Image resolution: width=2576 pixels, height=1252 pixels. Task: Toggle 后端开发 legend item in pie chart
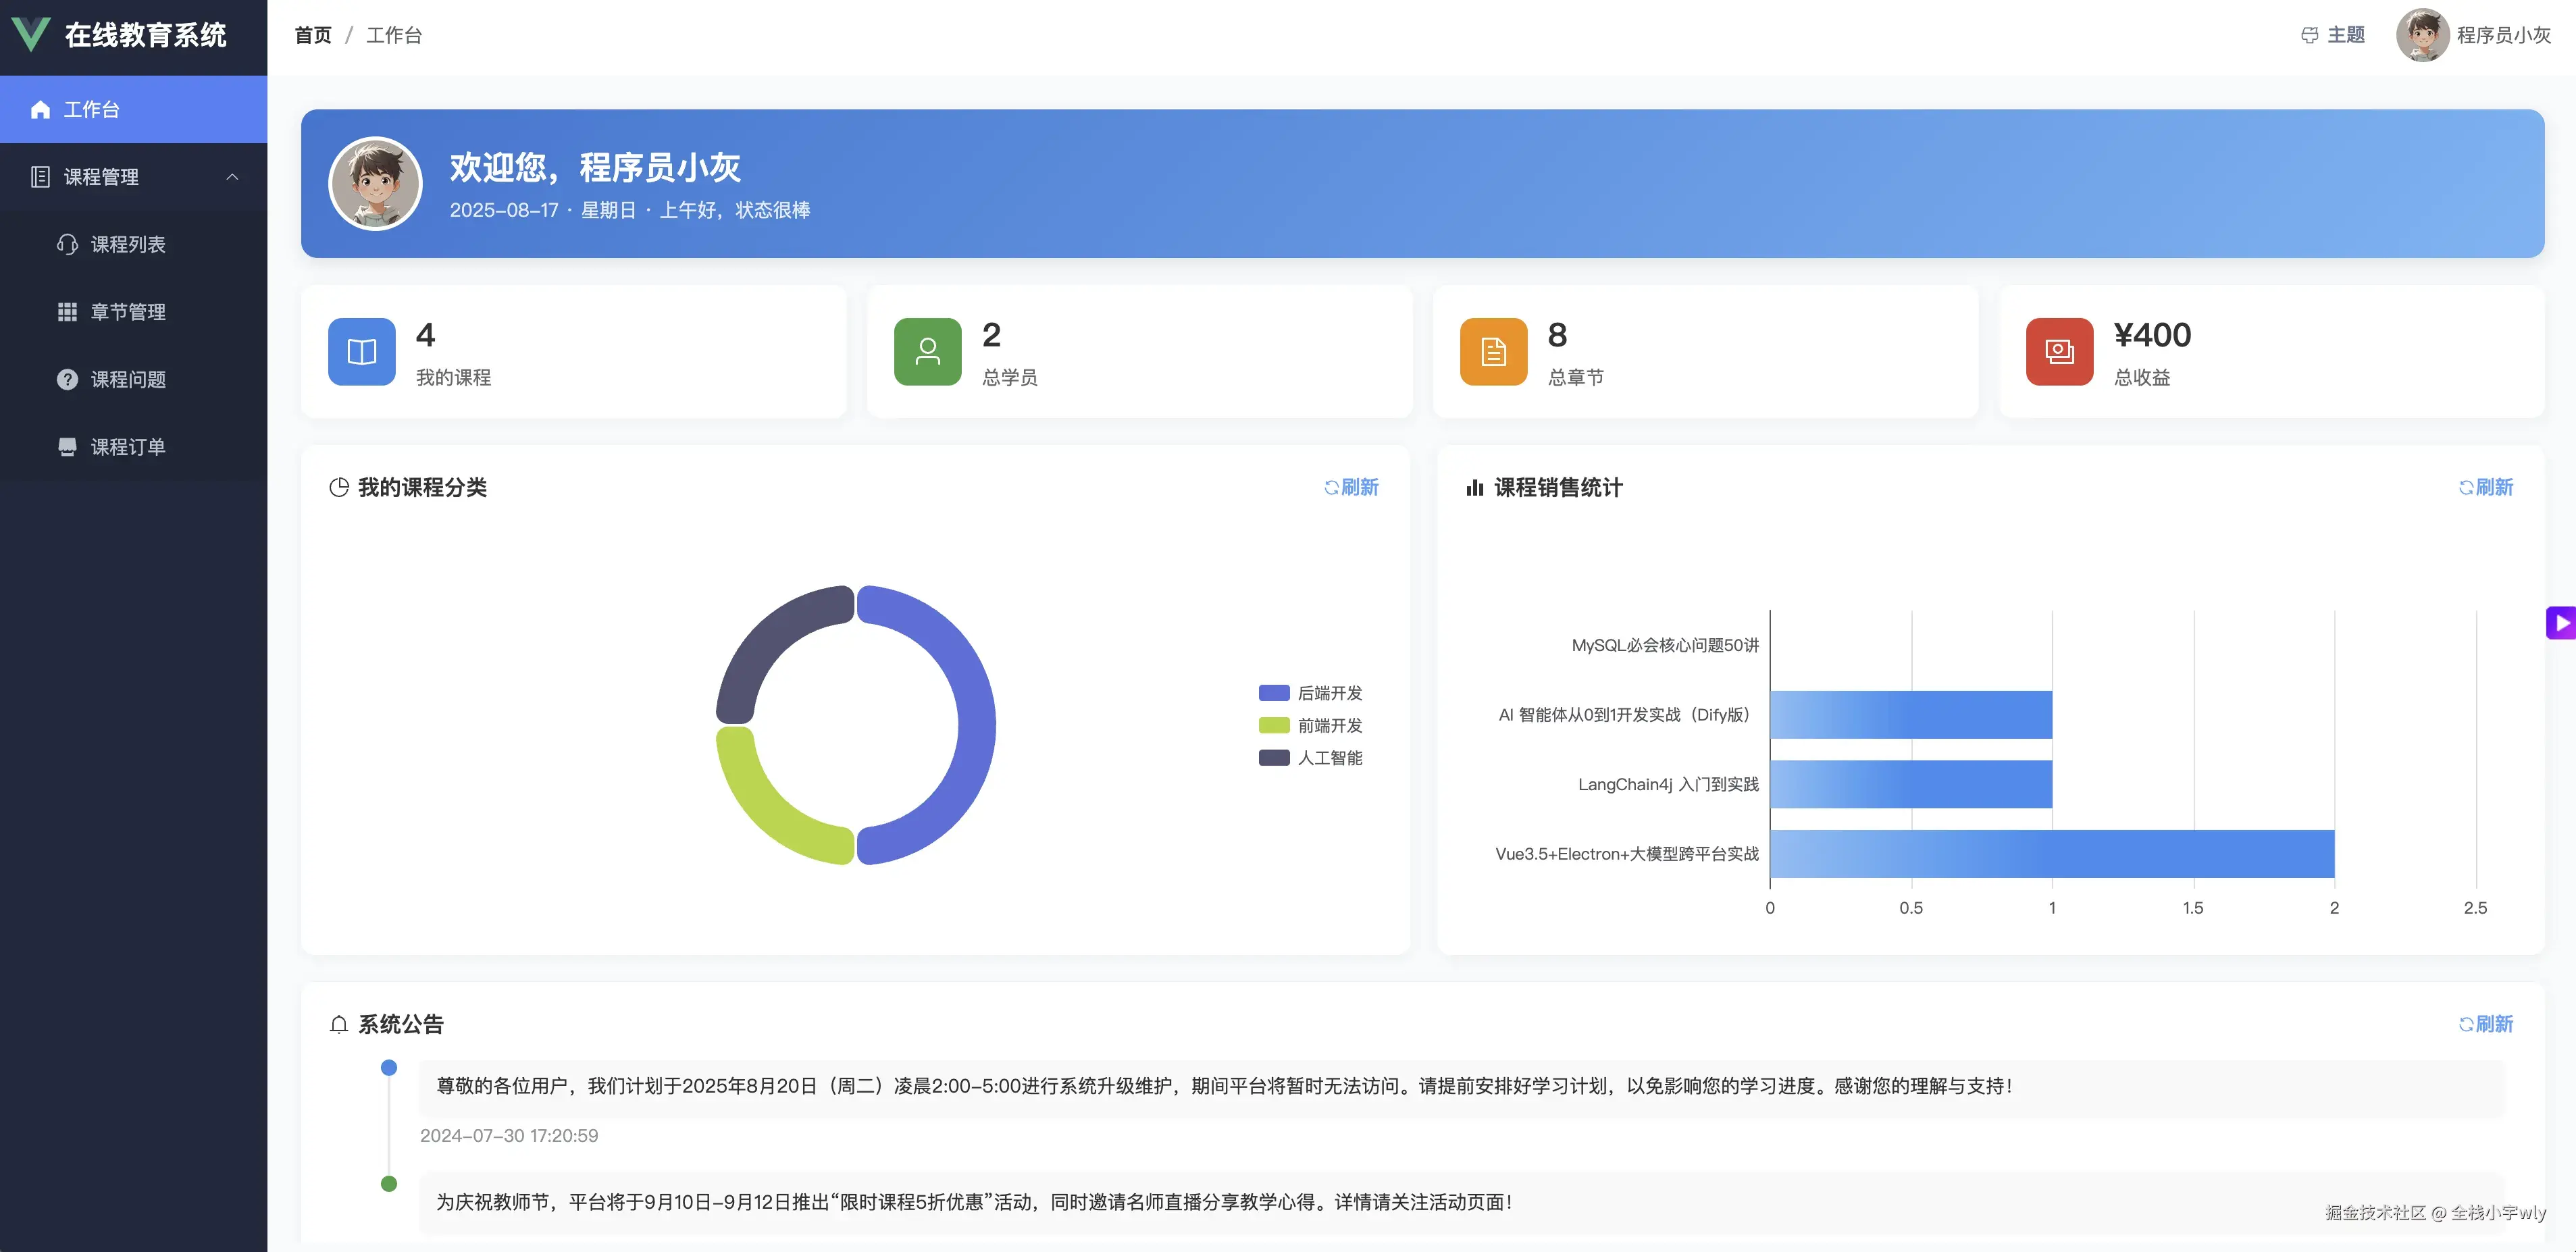point(1310,693)
